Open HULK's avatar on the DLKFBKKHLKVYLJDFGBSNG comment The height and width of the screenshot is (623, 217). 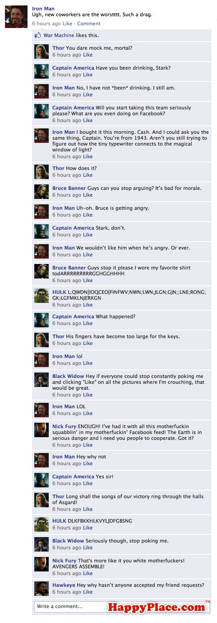(42, 524)
